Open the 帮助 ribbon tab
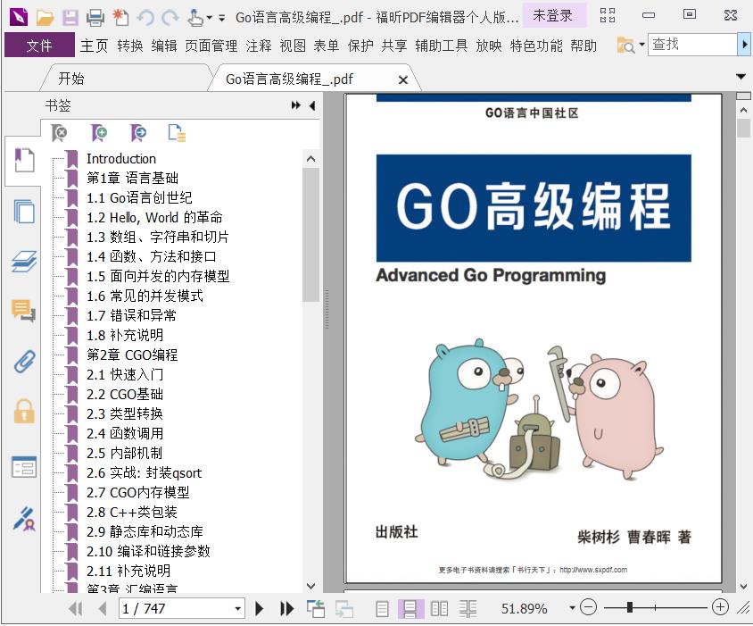This screenshot has width=753, height=626. [x=583, y=46]
